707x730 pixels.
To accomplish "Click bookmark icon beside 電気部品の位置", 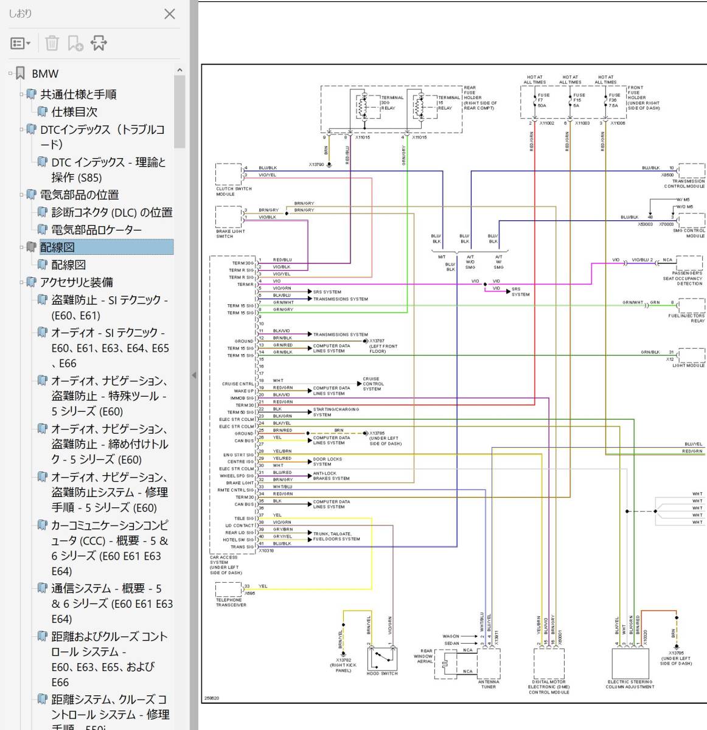I will (31, 195).
